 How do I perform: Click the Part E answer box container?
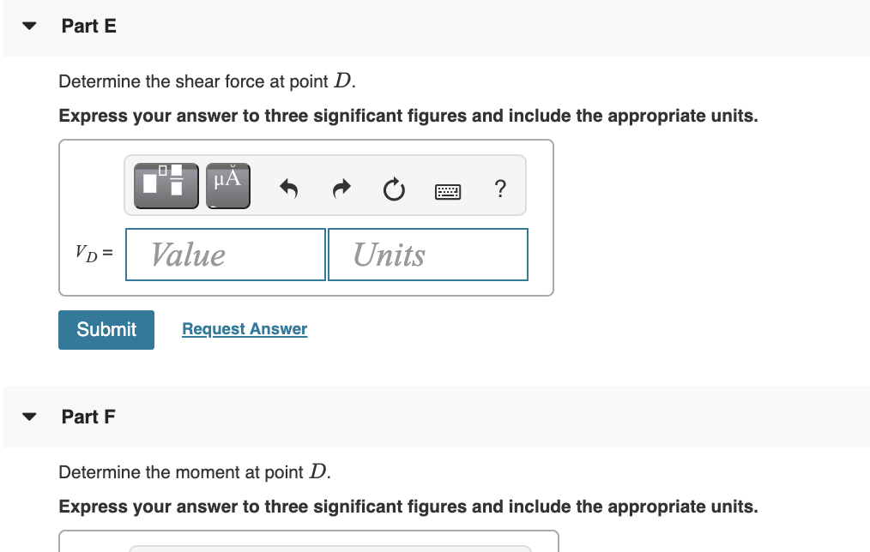[305, 218]
